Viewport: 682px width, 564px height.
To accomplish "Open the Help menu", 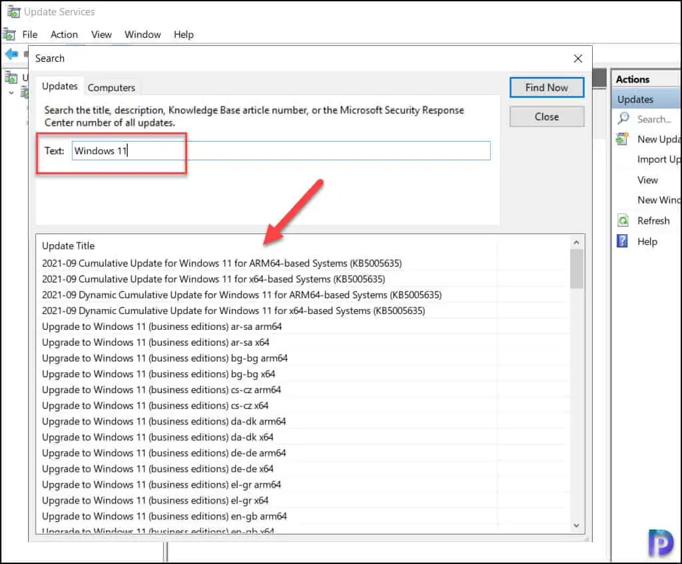I will [x=184, y=35].
